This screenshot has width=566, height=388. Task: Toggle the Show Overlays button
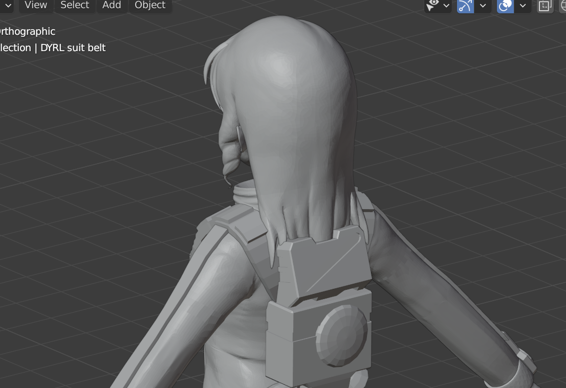[x=505, y=6]
